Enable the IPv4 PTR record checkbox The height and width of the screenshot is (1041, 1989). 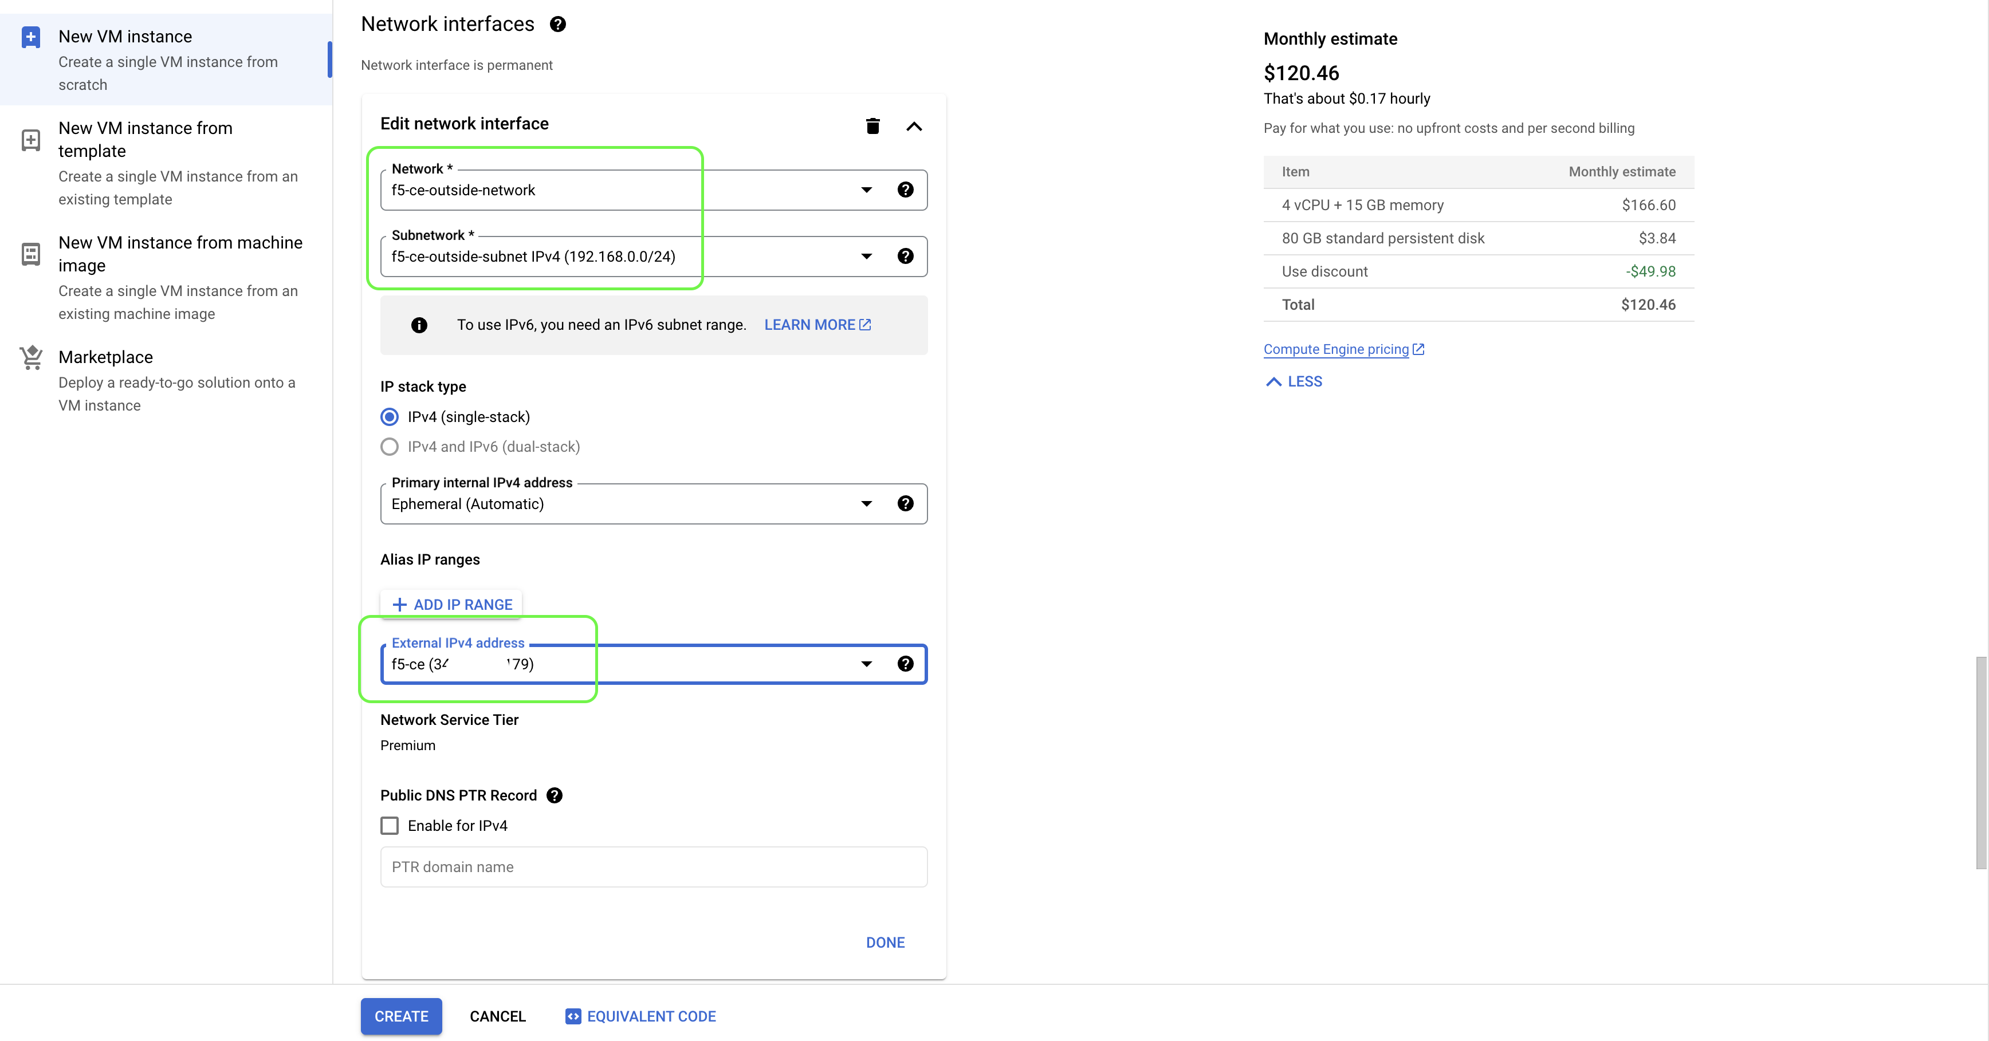tap(390, 826)
